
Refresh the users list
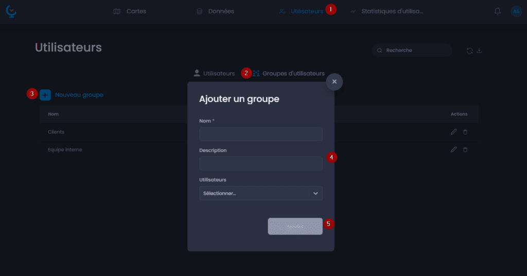coord(469,51)
